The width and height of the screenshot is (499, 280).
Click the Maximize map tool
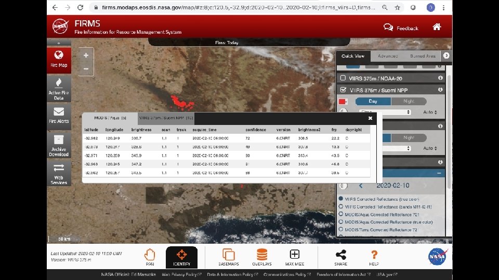[x=294, y=257]
